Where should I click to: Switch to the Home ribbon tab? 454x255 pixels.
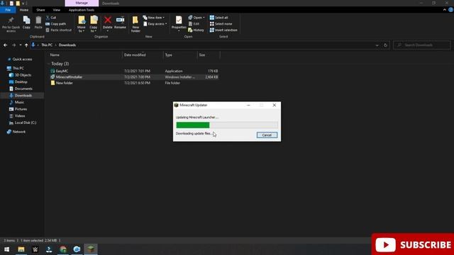(x=24, y=10)
